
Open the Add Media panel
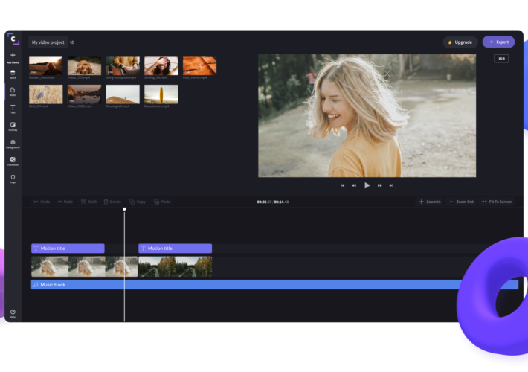coord(13,57)
